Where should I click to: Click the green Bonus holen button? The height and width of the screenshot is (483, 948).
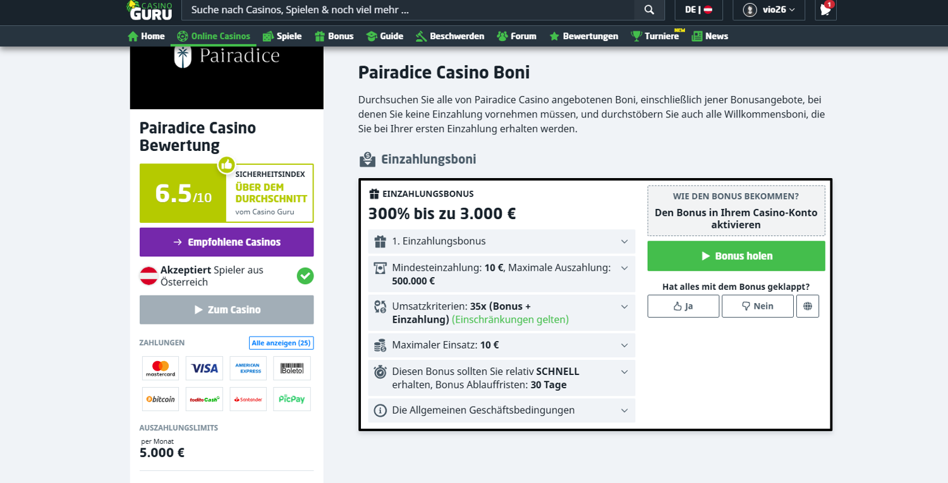736,256
